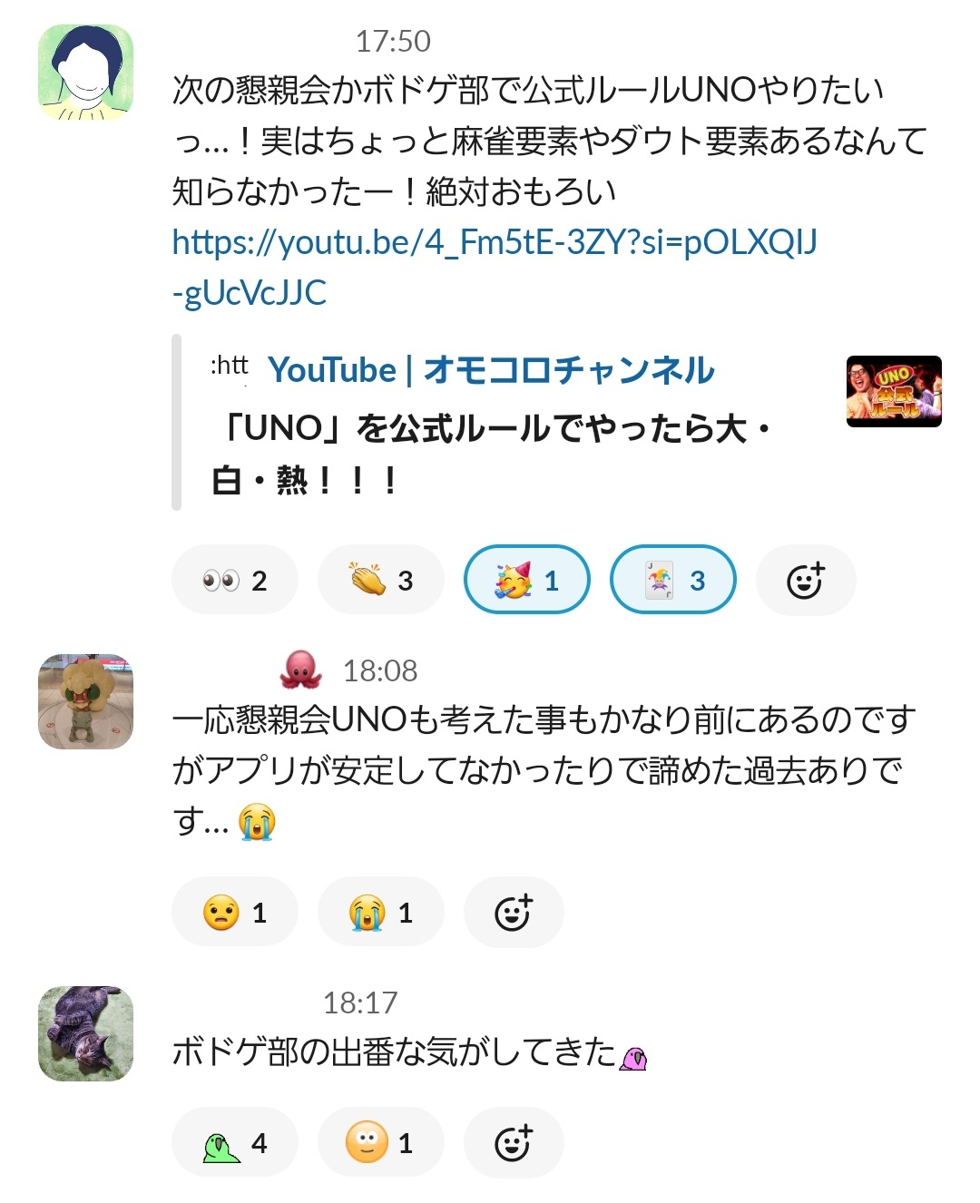
Task: Add a reaction to the 18:08 message
Action: [514, 912]
